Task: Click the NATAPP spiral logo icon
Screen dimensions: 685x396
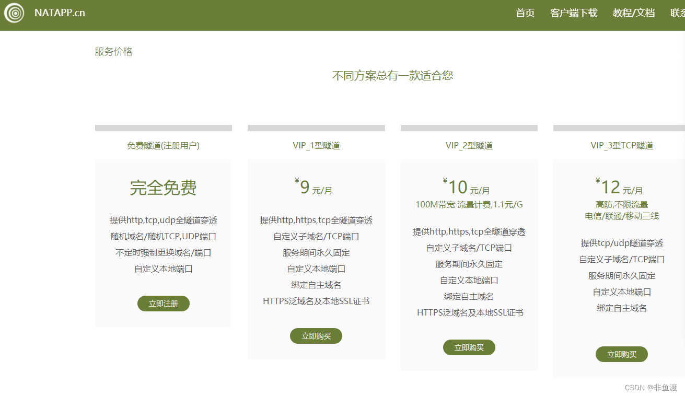Action: [x=14, y=13]
